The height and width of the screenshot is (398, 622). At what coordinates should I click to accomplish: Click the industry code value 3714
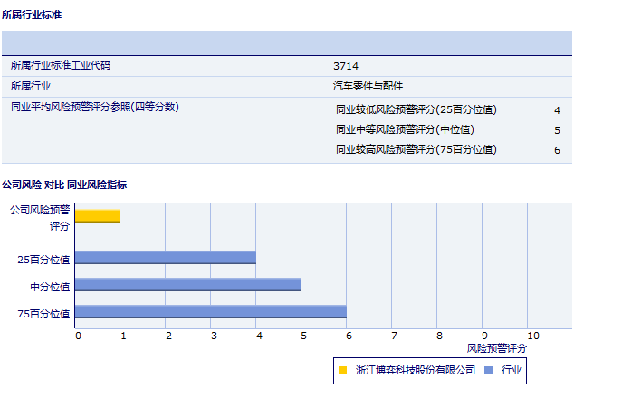pyautogui.click(x=345, y=66)
